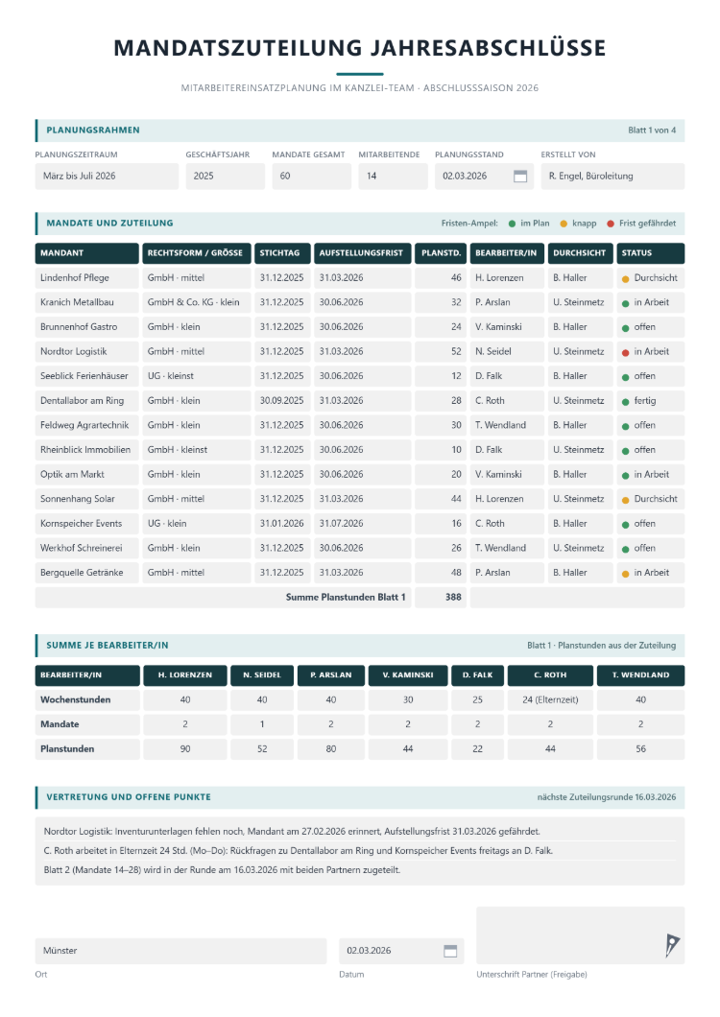The height and width of the screenshot is (1017, 720).
Task: Click red status dot of Nordtor Logistik
Action: (x=625, y=353)
